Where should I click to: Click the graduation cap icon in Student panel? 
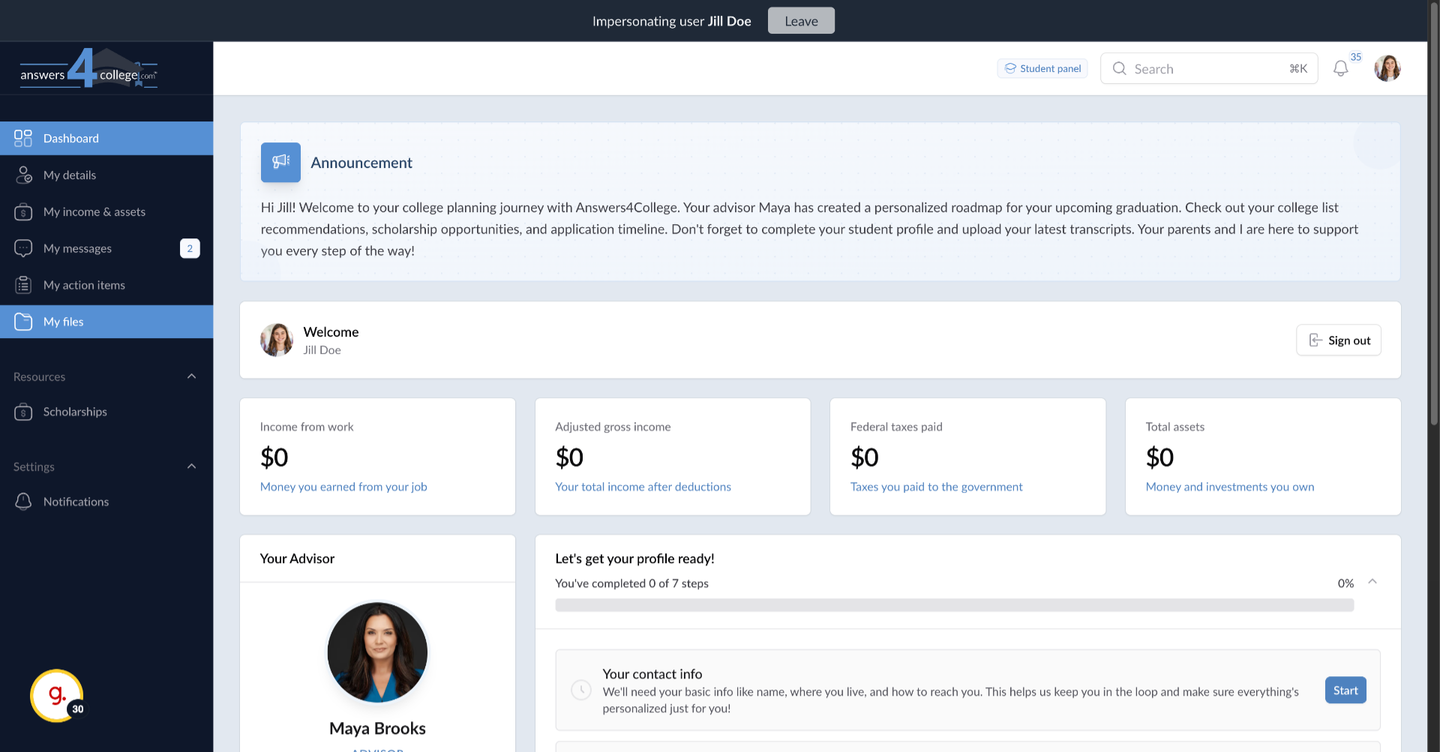click(1010, 68)
